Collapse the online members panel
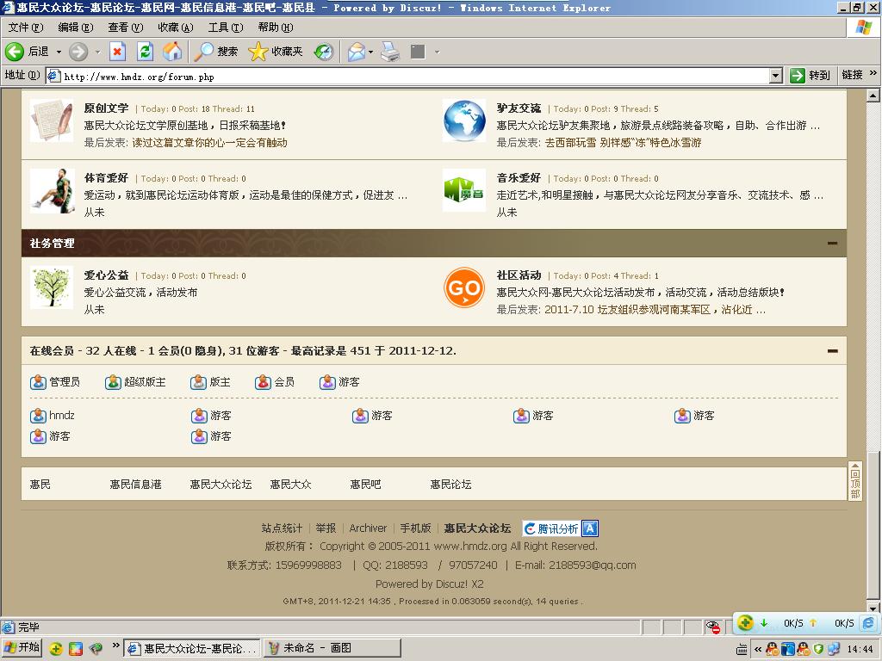Screen dimensions: 882x661 click(832, 351)
